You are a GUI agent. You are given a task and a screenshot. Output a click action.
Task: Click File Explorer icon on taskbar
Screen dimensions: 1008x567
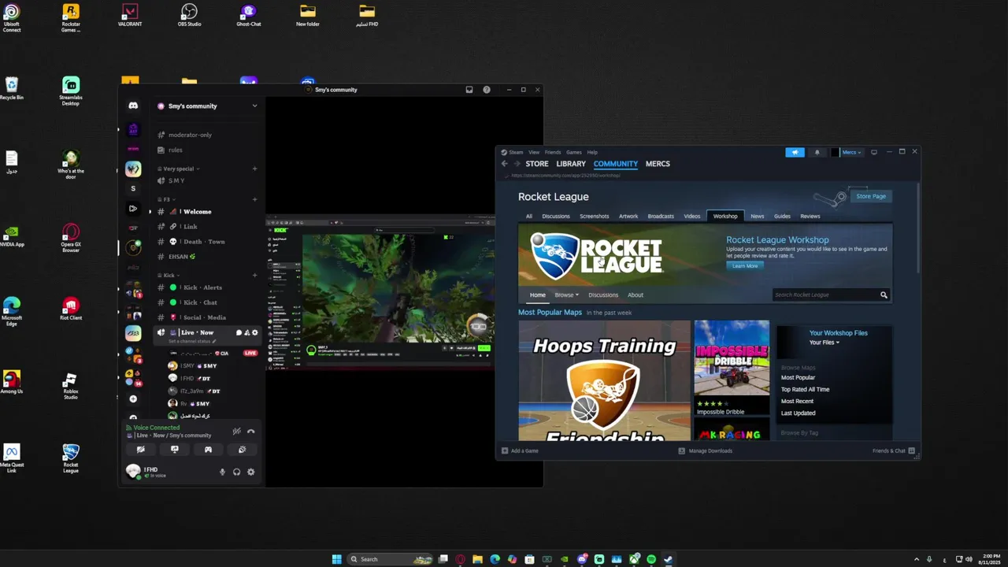(477, 559)
